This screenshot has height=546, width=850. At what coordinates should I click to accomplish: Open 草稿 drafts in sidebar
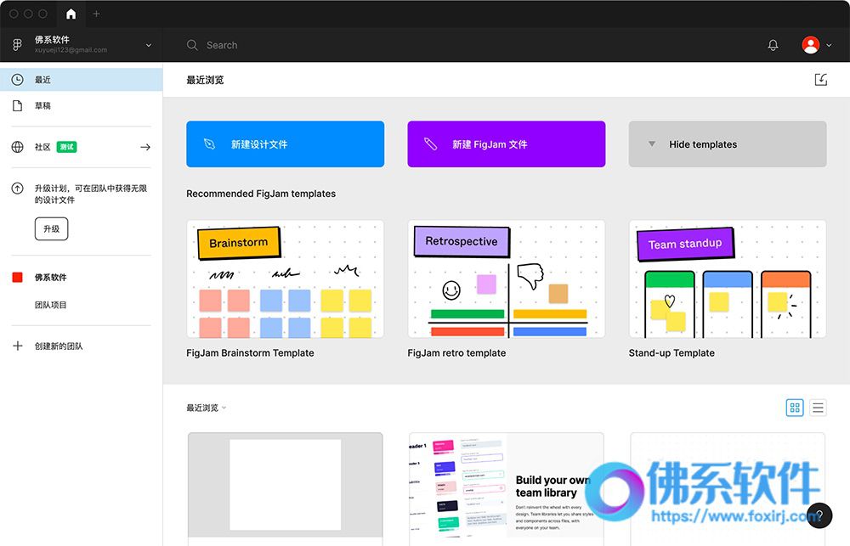pos(42,106)
